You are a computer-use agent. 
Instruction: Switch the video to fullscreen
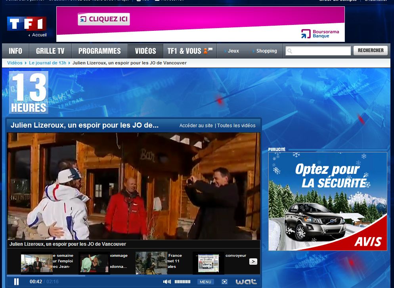pyautogui.click(x=224, y=282)
